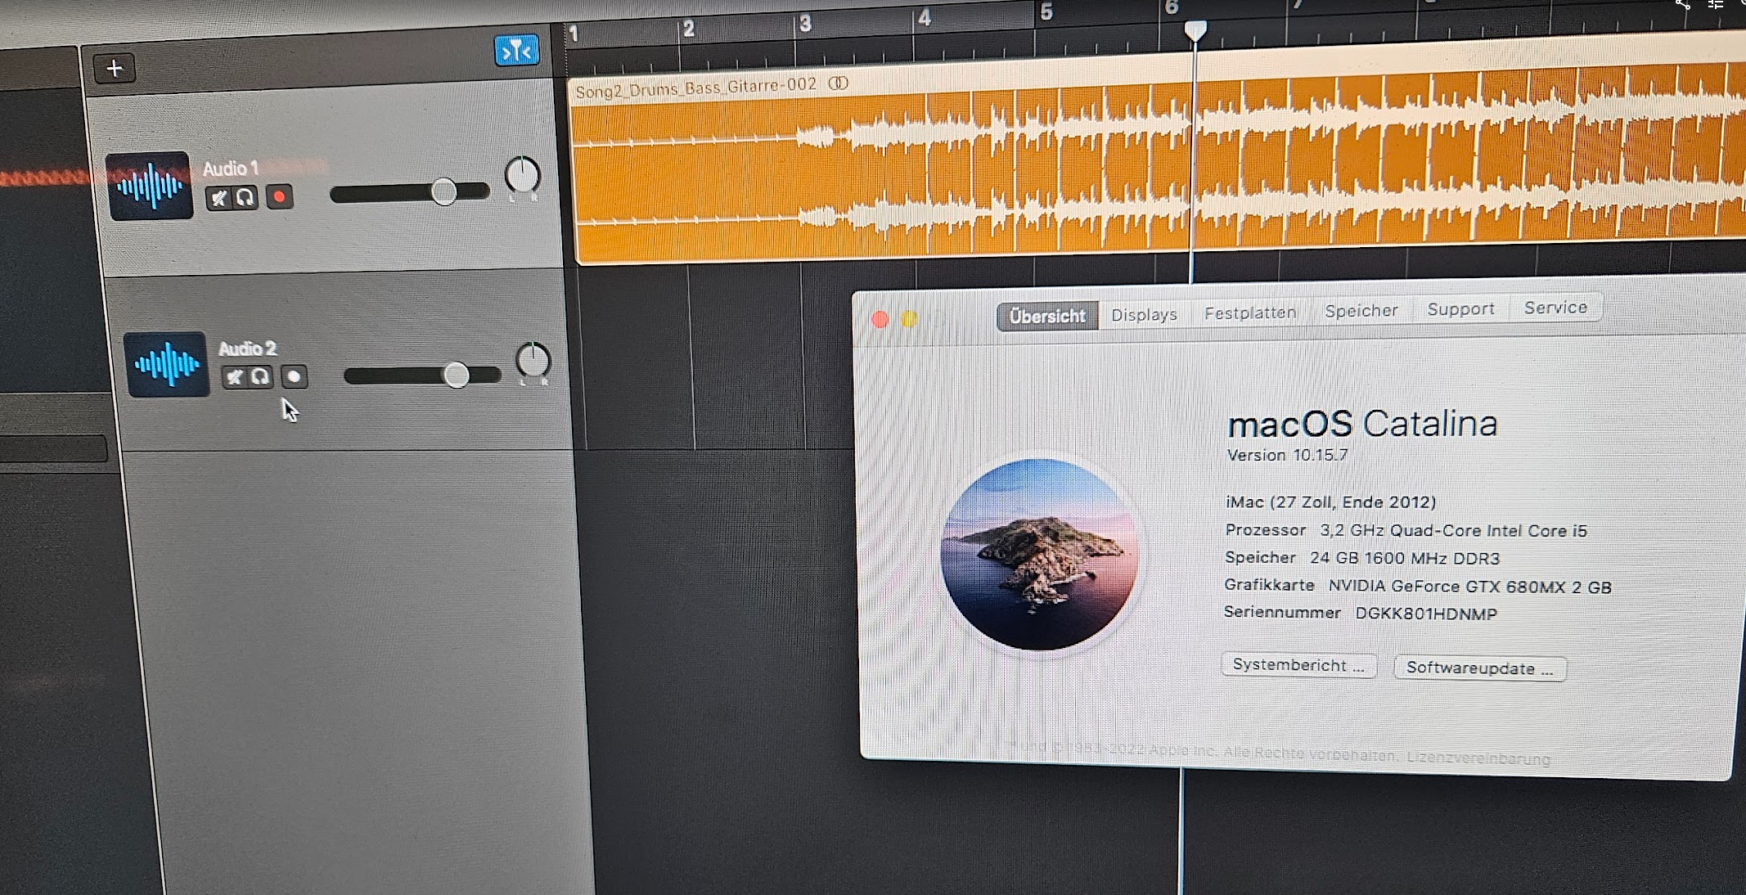Viewport: 1746px width, 895px height.
Task: Jump to bar 2 in the ruler
Action: click(x=689, y=29)
